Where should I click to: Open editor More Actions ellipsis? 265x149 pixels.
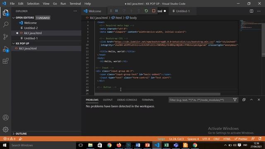[x=259, y=11]
